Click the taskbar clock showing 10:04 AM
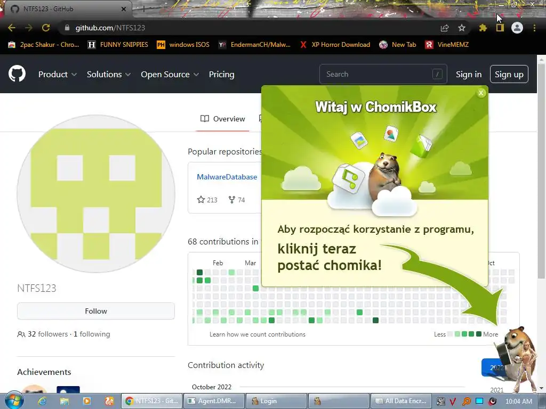The width and height of the screenshot is (546, 409). [519, 402]
